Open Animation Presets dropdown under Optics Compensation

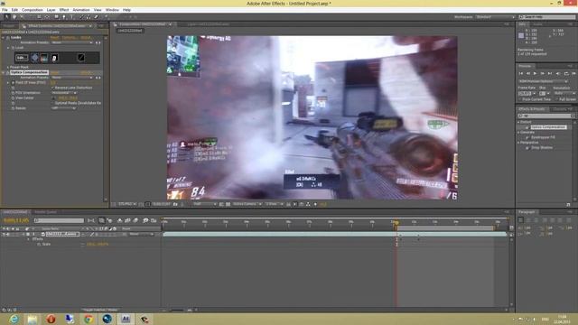[x=72, y=78]
